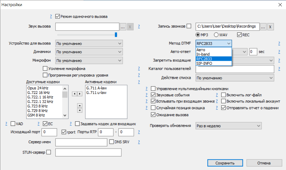Expand Проверять обновления dropdown
286x170 pixels.
click(x=228, y=126)
